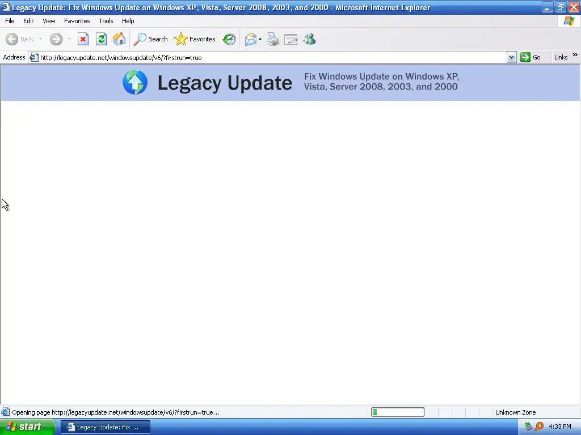Click the Forward navigation button
Screen dimensions: 581x435
tap(56, 39)
